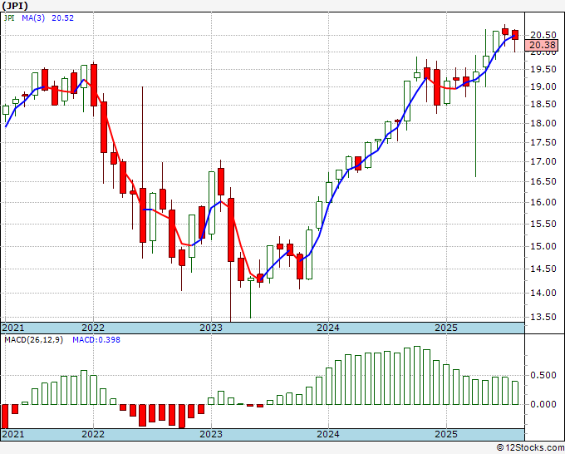
Task: Click the JPI ticker legend label
Action: click(x=9, y=18)
